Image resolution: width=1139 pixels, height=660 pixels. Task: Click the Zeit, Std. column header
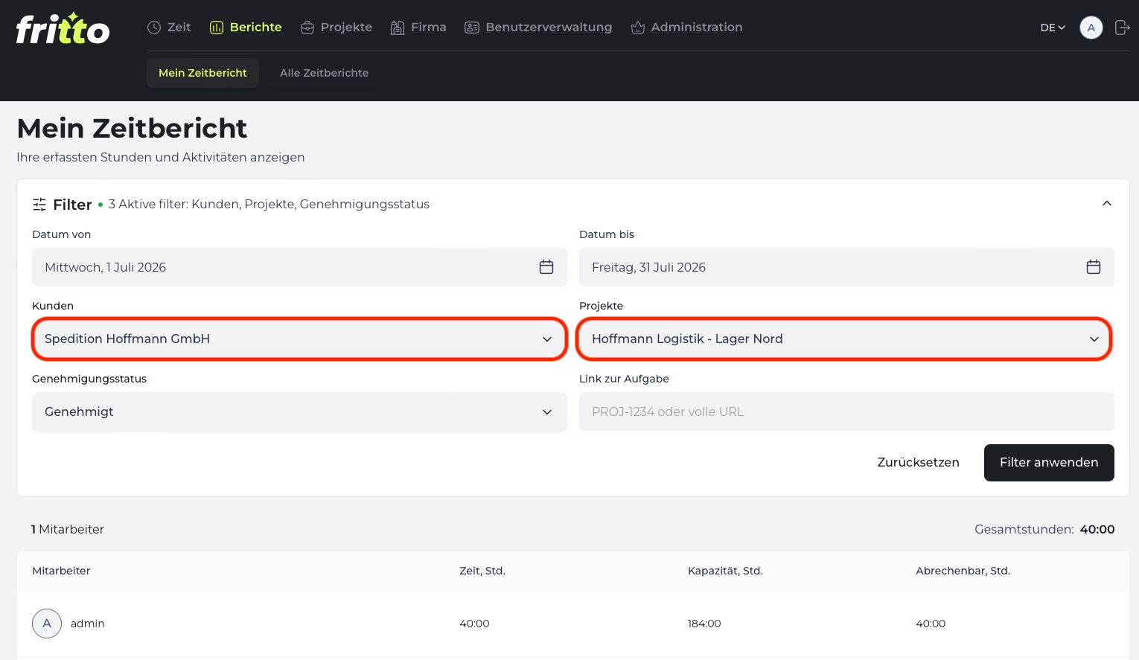click(x=482, y=571)
